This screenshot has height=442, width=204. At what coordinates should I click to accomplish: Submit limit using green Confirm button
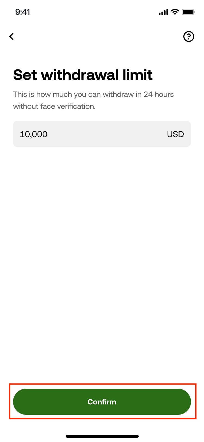[102, 402]
